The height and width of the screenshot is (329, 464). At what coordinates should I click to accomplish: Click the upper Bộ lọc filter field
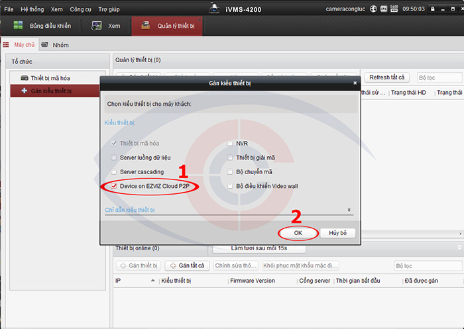click(x=439, y=77)
